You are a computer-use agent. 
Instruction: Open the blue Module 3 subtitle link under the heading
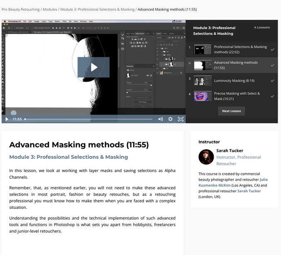pos(68,157)
